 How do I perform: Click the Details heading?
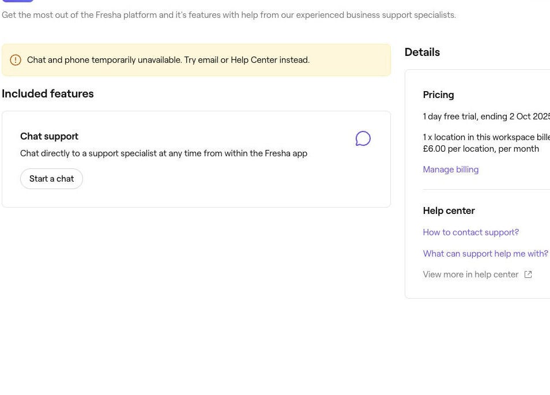(422, 52)
